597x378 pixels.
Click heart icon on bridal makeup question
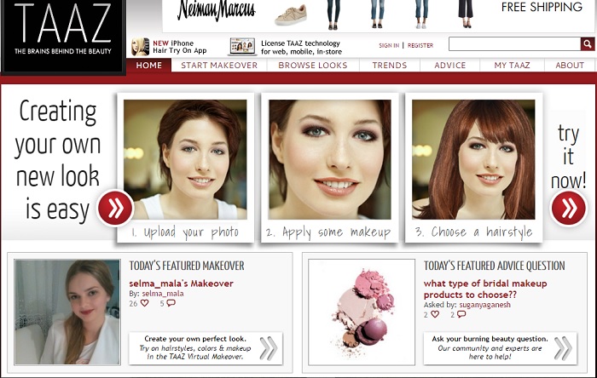pyautogui.click(x=435, y=314)
